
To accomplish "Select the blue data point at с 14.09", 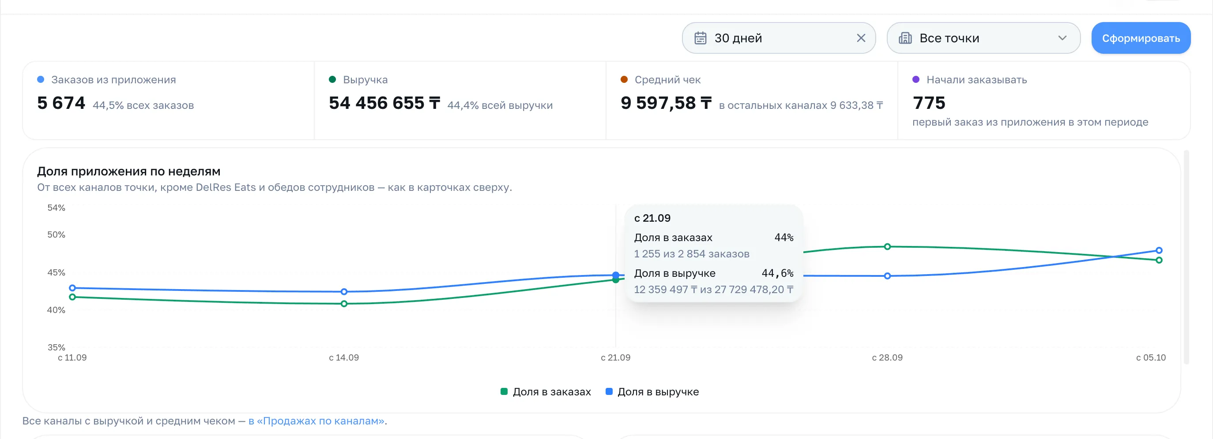I will [344, 291].
